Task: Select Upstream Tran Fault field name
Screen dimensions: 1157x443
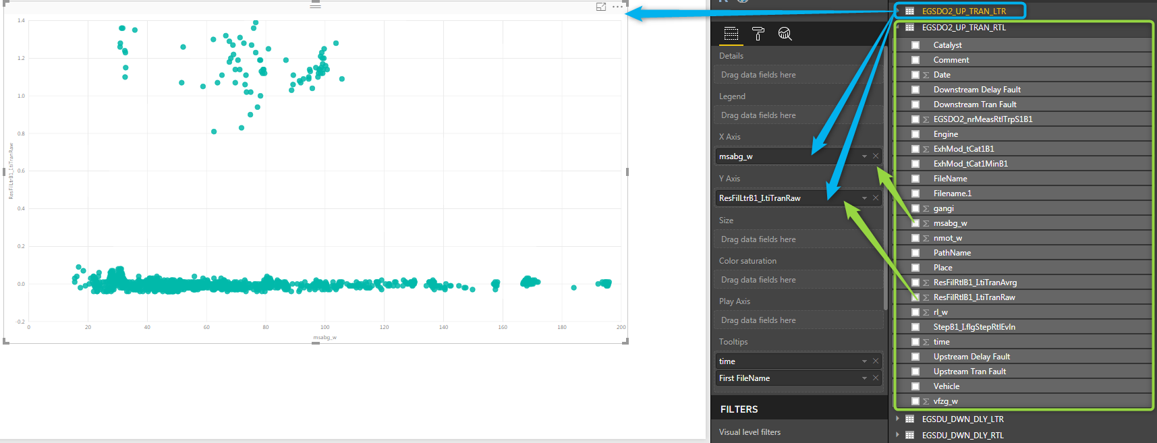Action: click(969, 372)
